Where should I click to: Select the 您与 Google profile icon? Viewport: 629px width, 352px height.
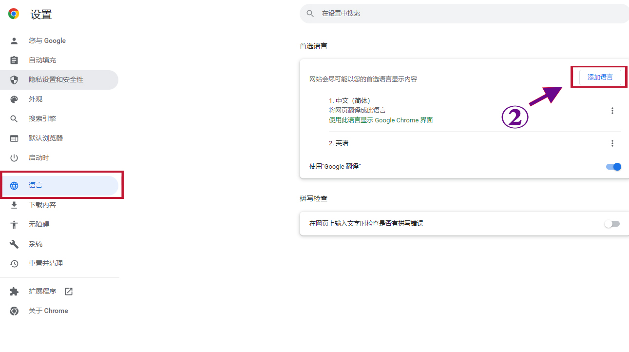pyautogui.click(x=14, y=40)
